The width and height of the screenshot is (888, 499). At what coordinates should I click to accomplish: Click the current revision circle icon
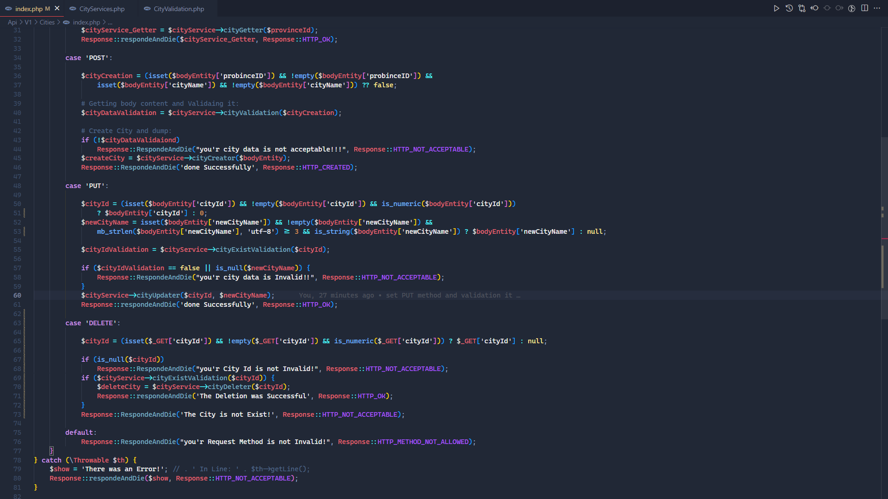[x=827, y=8]
